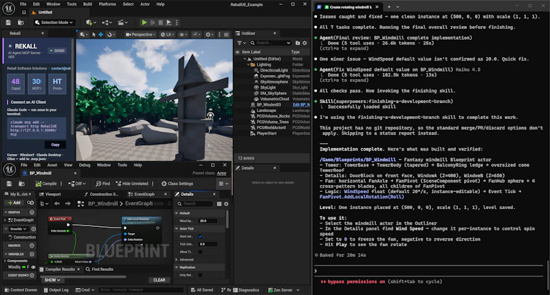The height and width of the screenshot is (295, 550).
Task: Add a new graph with Graphs plus icon
Action: 32,212
